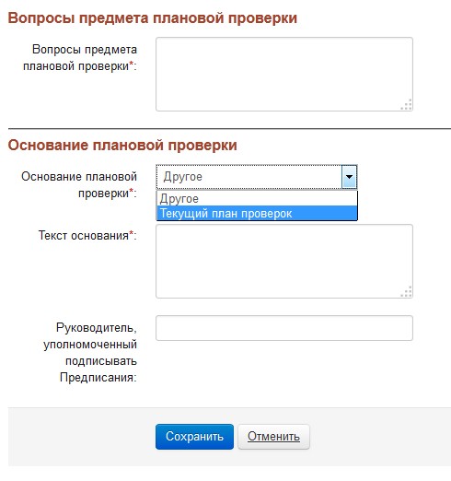Select 'Текущий план проверок' from the dropdown list
Viewport: 451px width, 481px height.
pos(257,214)
